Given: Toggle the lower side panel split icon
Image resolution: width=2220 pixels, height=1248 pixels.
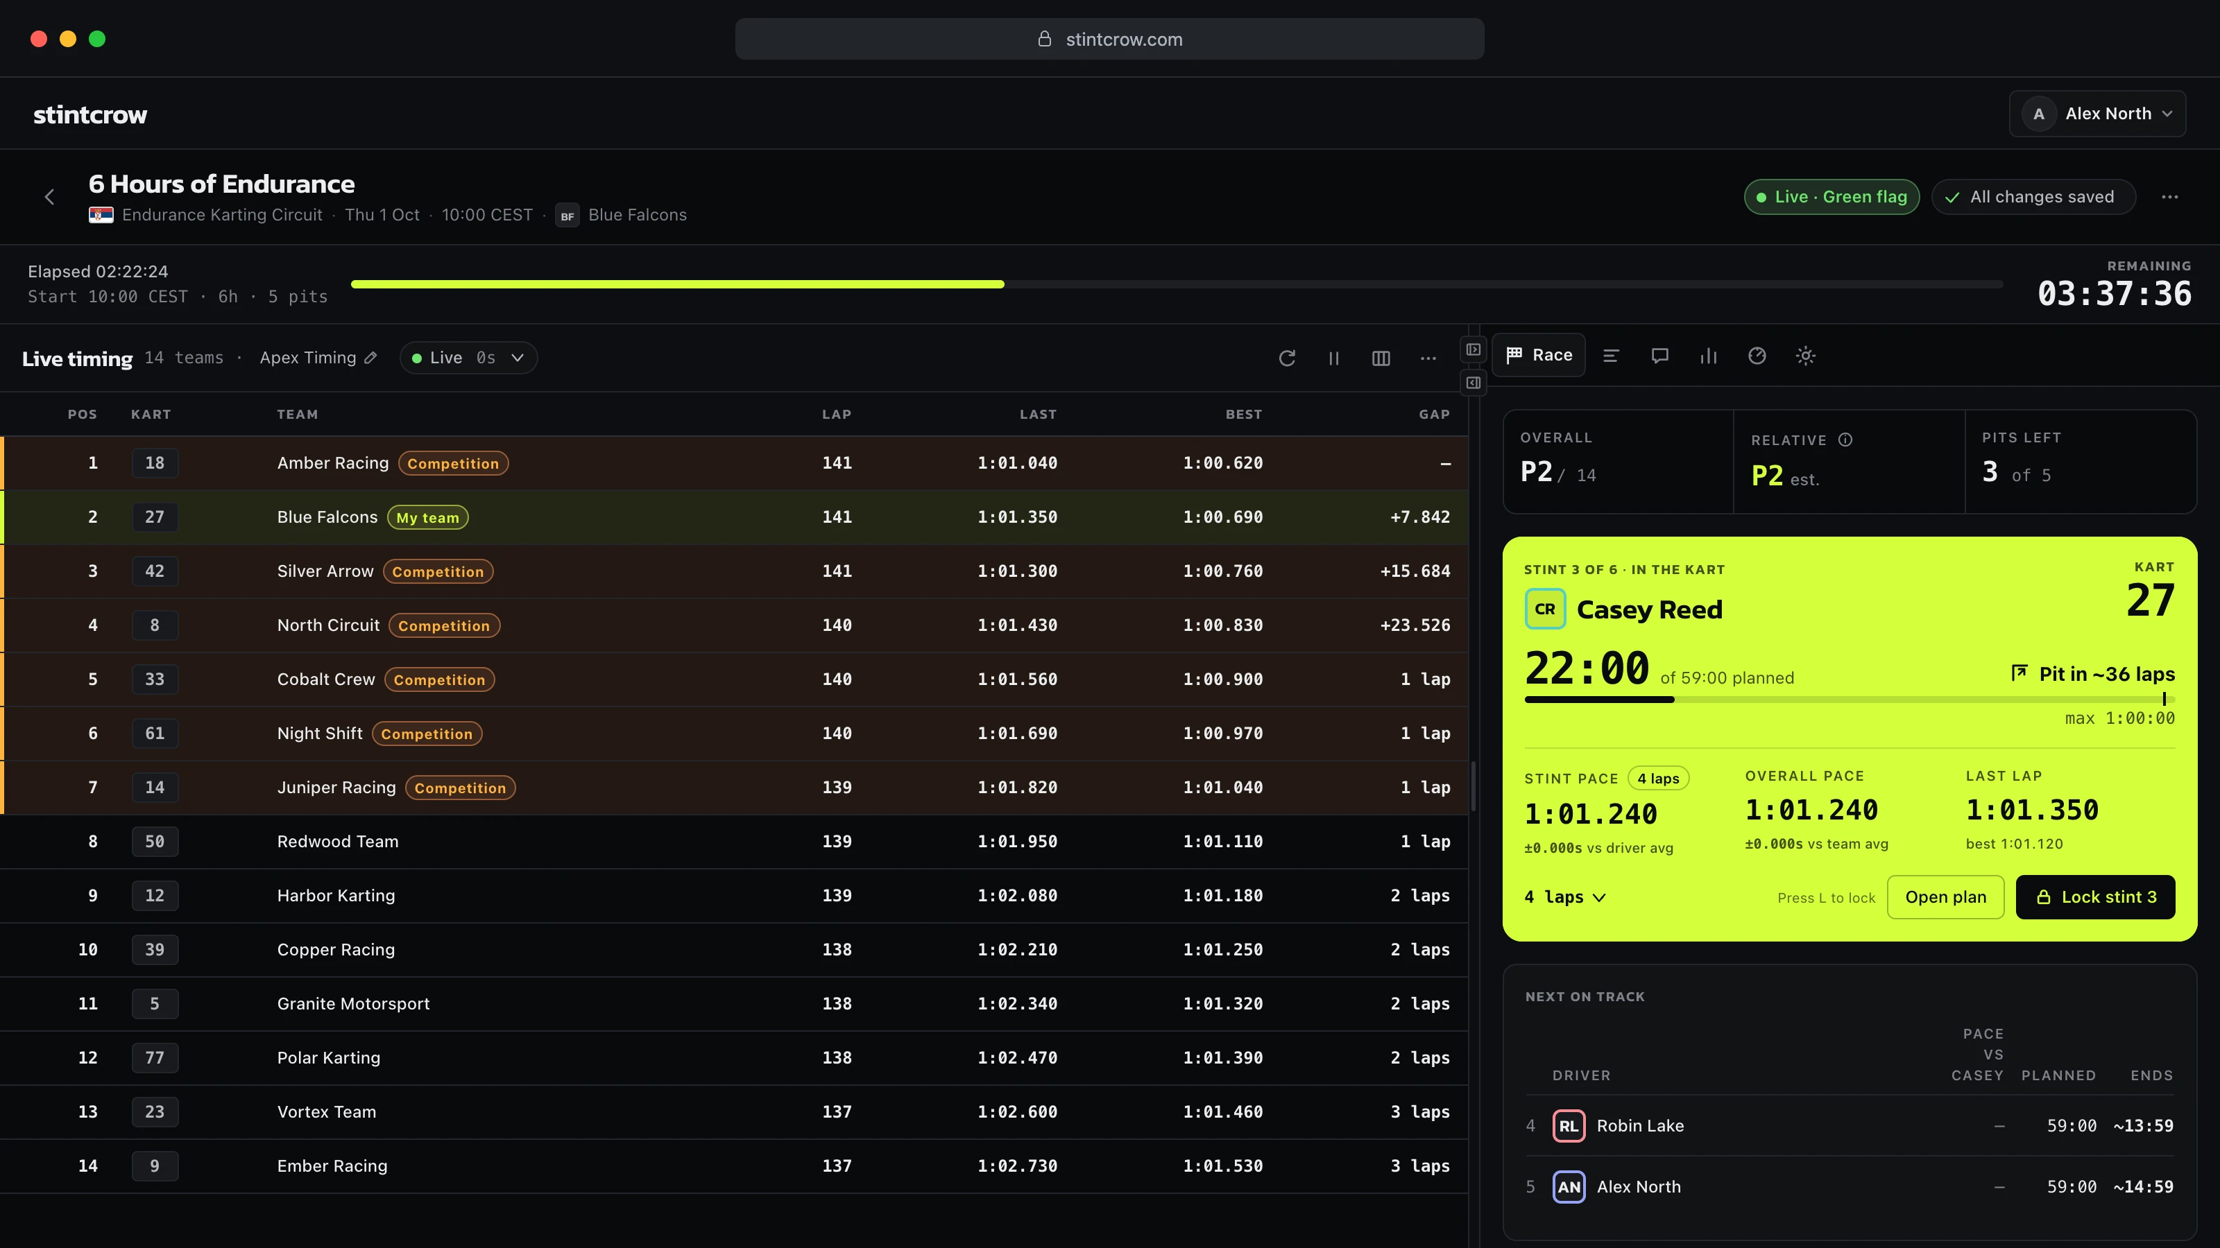Looking at the screenshot, I should point(1474,383).
